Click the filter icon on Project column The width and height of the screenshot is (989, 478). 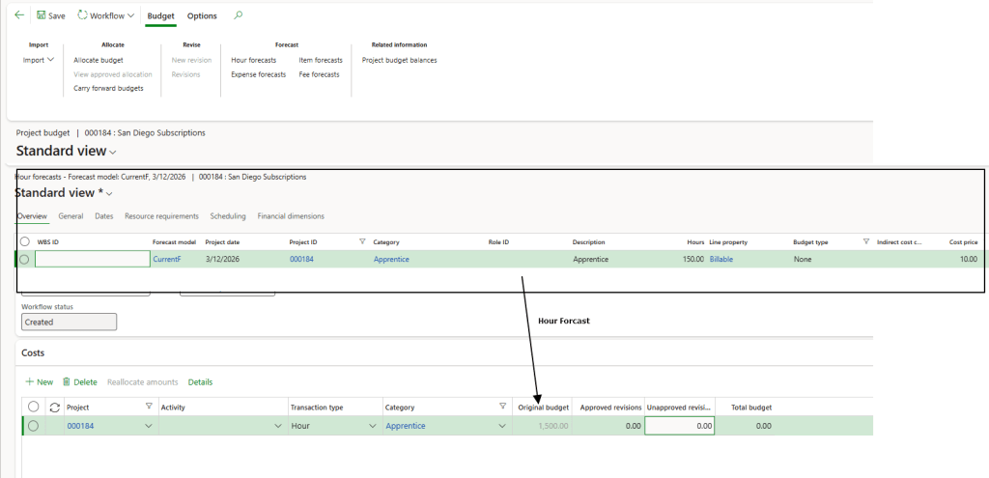[149, 407]
